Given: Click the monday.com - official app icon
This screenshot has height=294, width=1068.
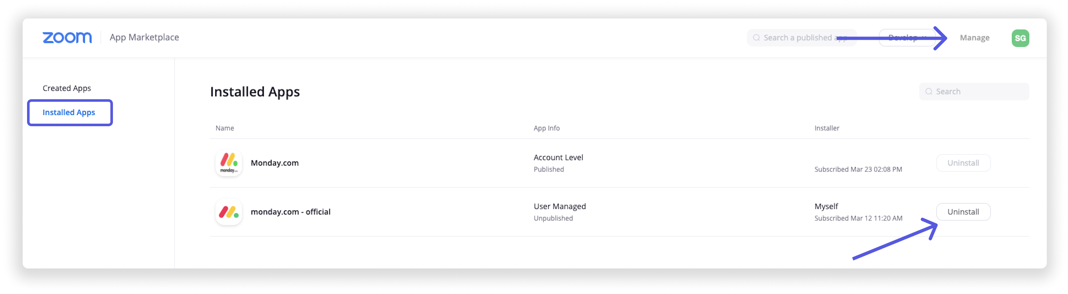Looking at the screenshot, I should pos(229,212).
